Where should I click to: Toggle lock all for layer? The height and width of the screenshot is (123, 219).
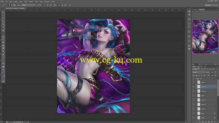tap(204, 76)
